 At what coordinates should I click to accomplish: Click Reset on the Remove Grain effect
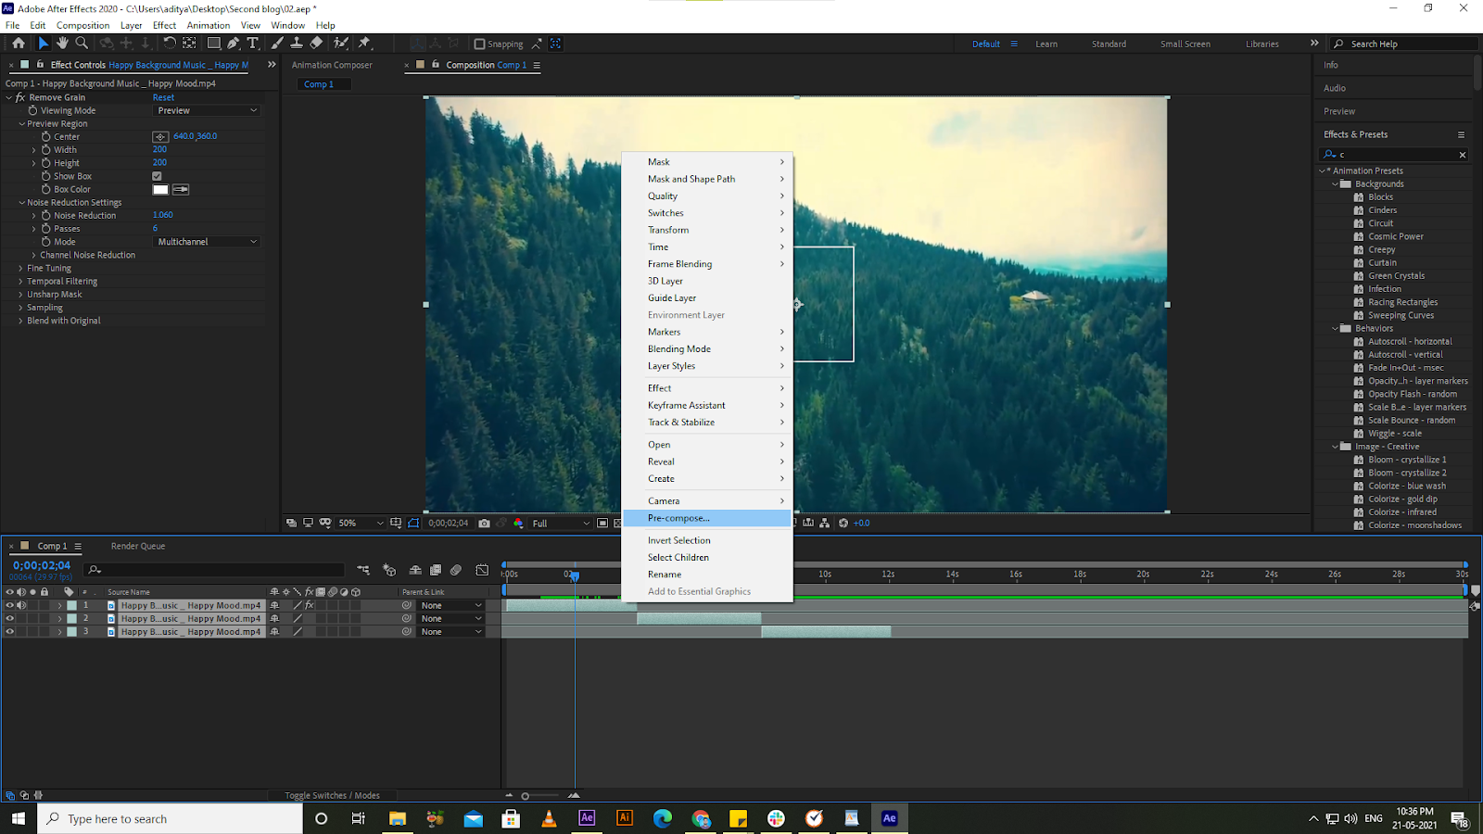tap(163, 96)
